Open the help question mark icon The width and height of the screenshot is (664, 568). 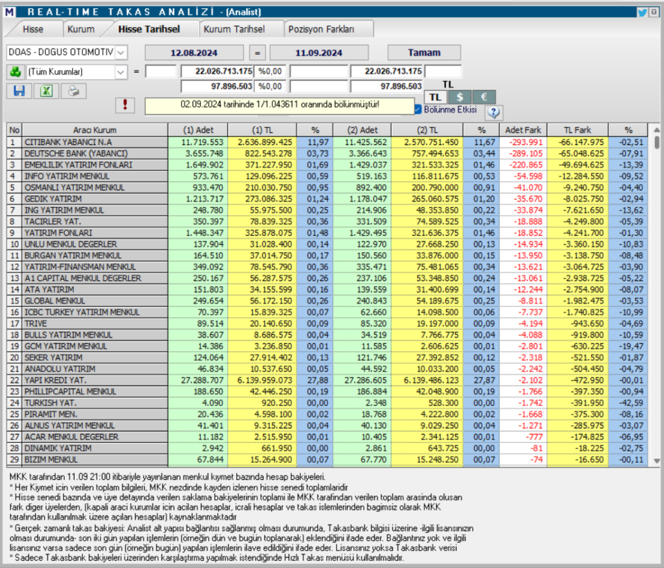(x=493, y=113)
